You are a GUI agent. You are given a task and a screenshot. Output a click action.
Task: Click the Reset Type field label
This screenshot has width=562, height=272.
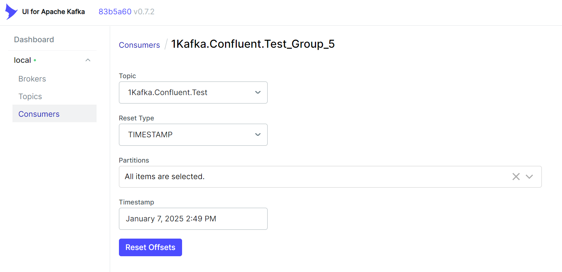137,118
